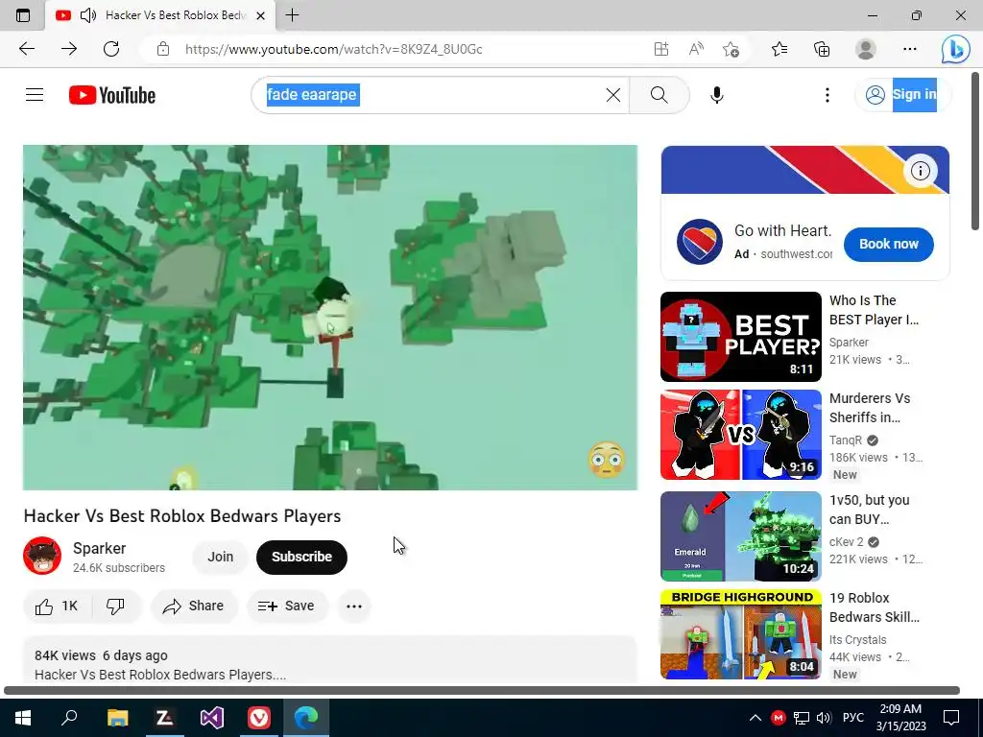
Task: Open 'Who Is The BEST Player' thumbnail
Action: click(x=740, y=337)
